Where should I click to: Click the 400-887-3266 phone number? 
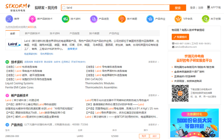[182, 43]
